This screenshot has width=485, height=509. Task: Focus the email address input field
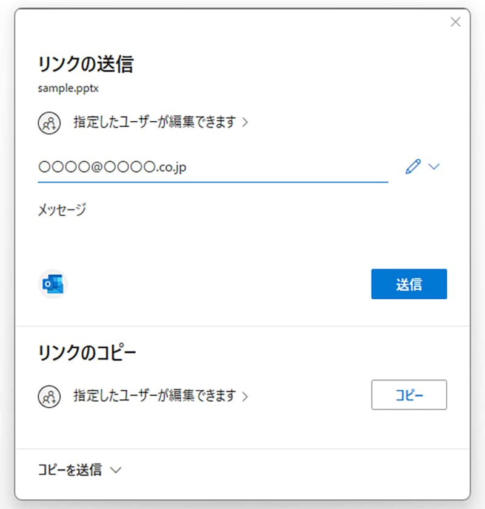click(x=213, y=167)
